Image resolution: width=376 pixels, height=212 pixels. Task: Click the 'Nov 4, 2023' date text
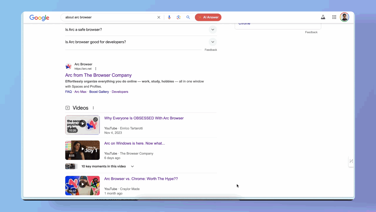pyautogui.click(x=113, y=133)
